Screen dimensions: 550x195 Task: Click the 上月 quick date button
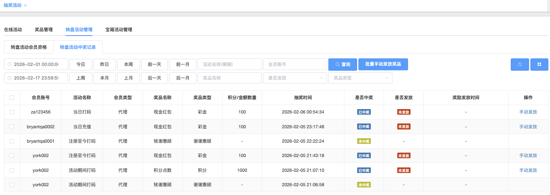click(x=128, y=78)
